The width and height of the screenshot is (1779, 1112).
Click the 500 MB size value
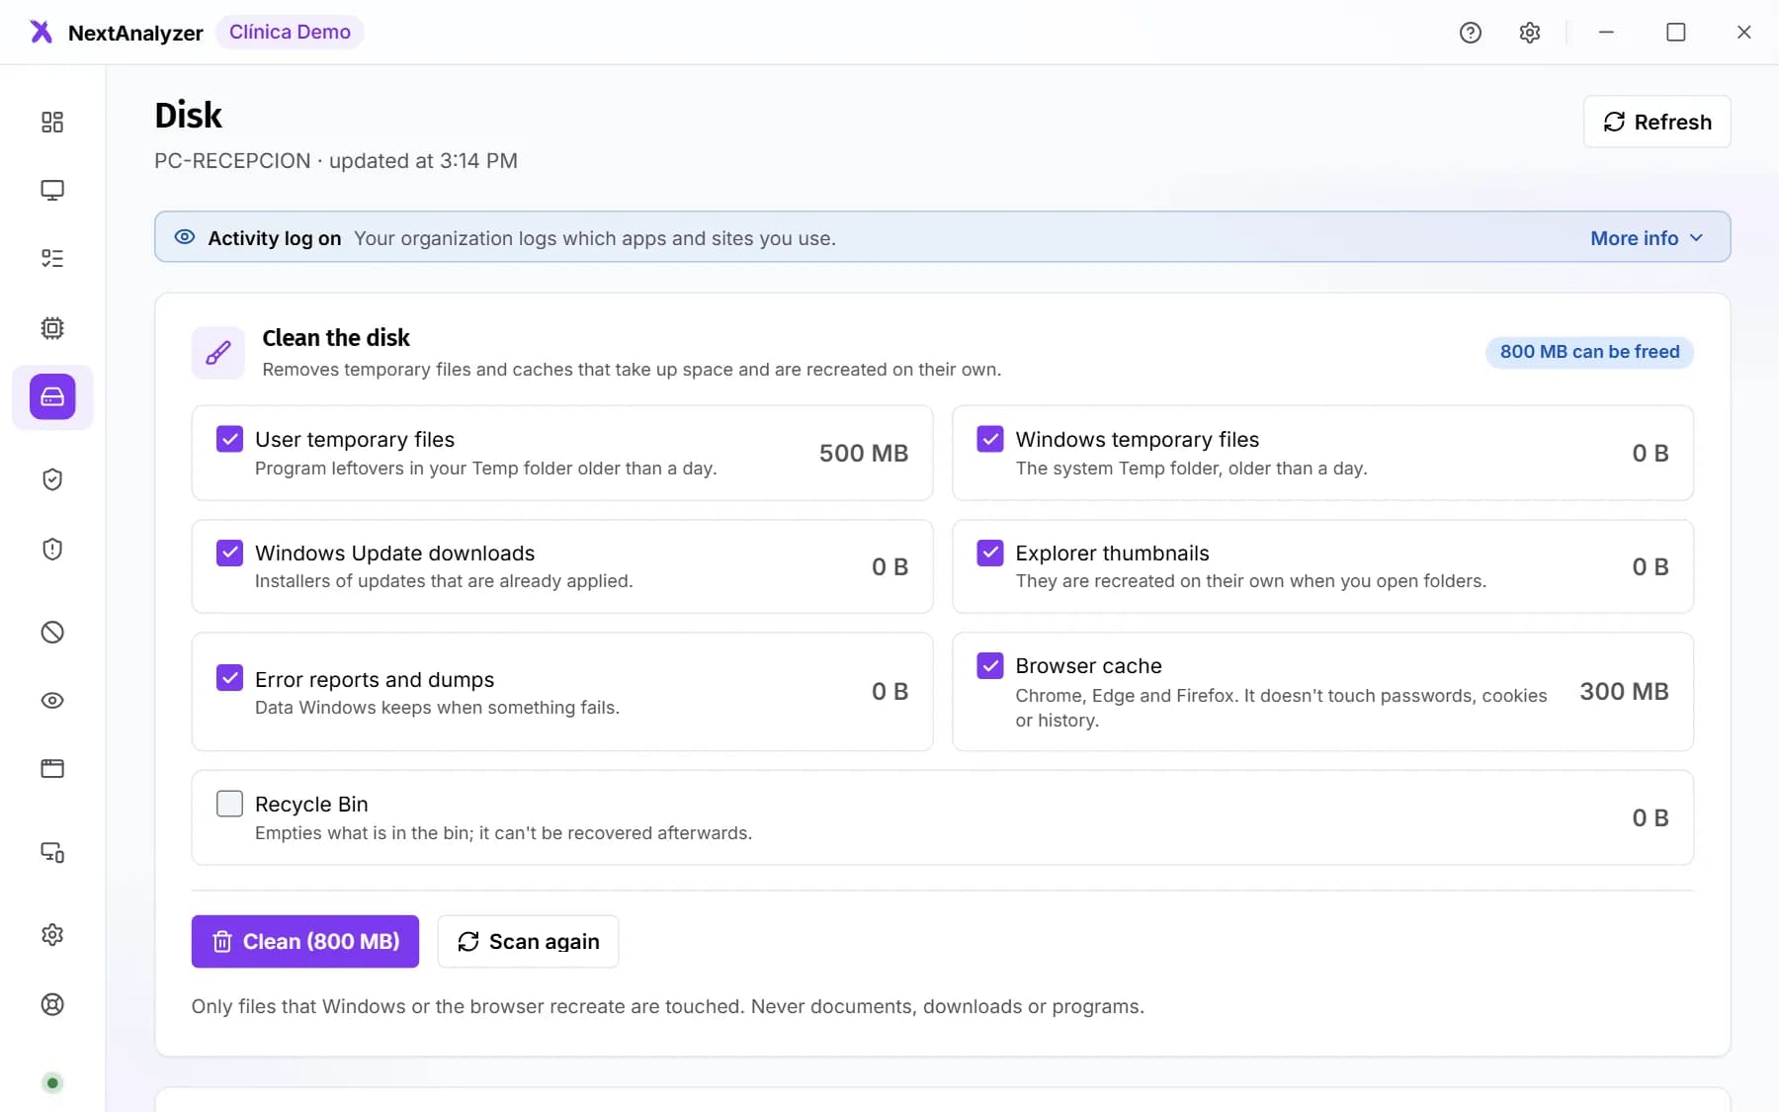[863, 453]
